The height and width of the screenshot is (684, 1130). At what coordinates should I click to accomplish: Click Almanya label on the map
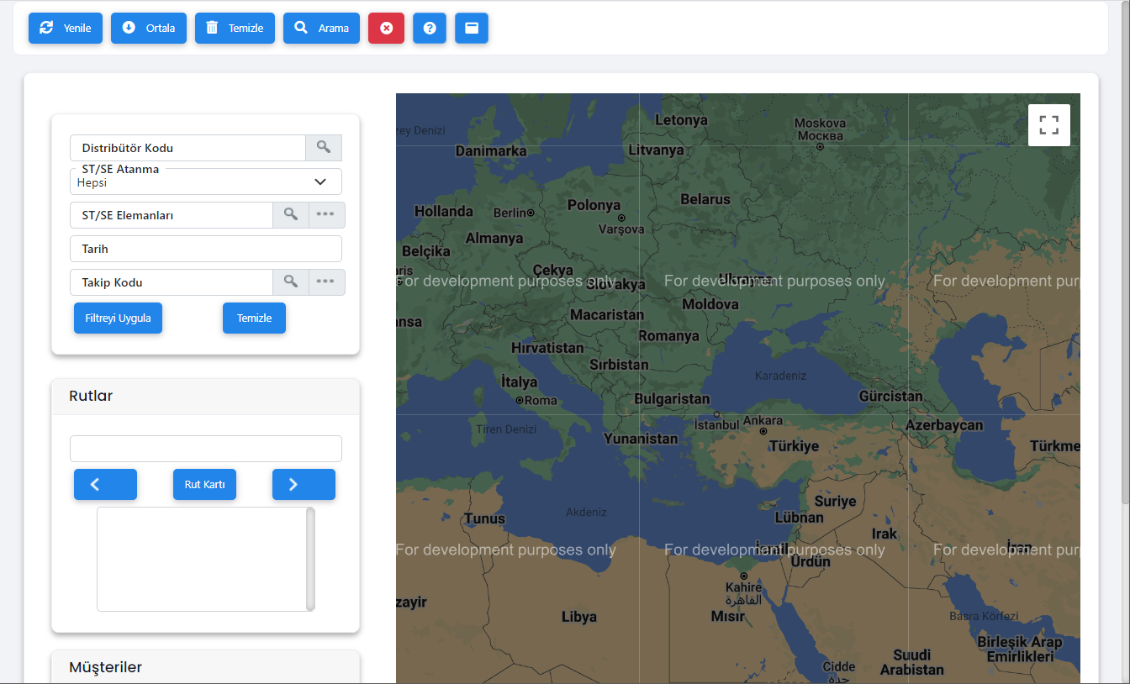pyautogui.click(x=494, y=238)
